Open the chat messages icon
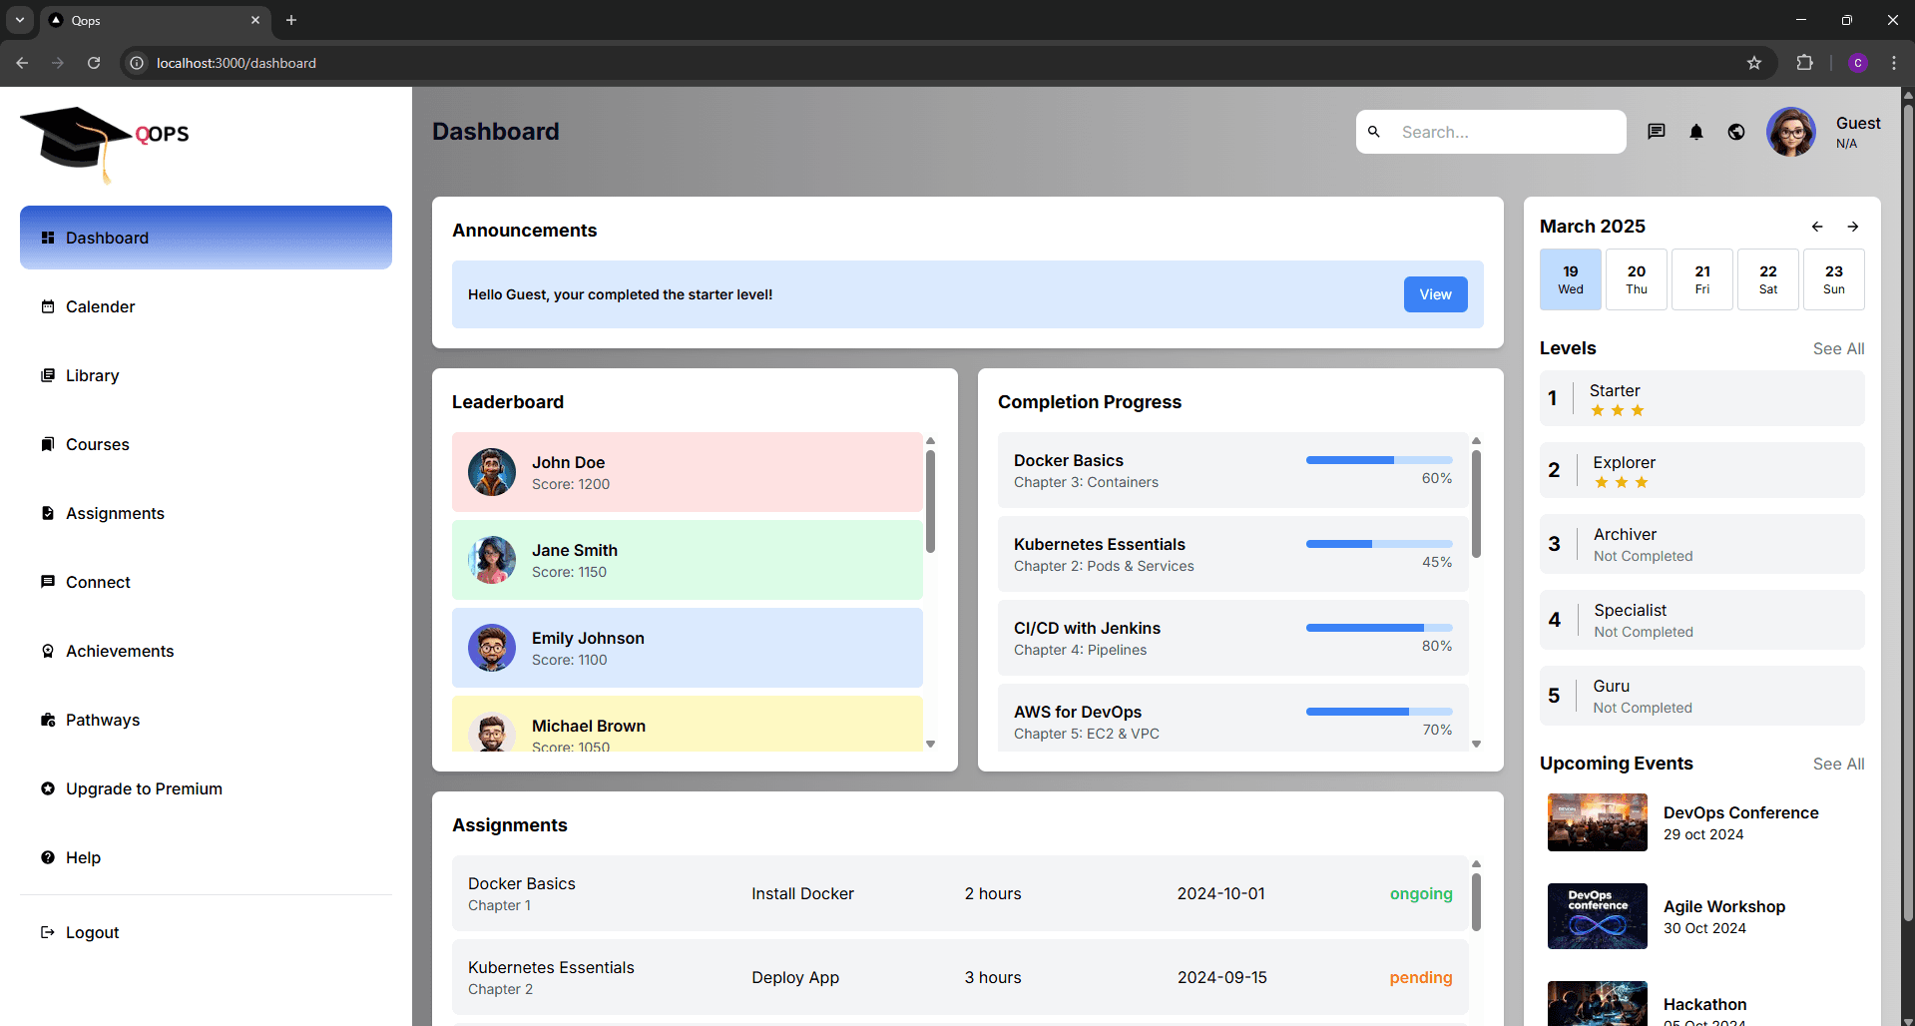 click(1657, 132)
